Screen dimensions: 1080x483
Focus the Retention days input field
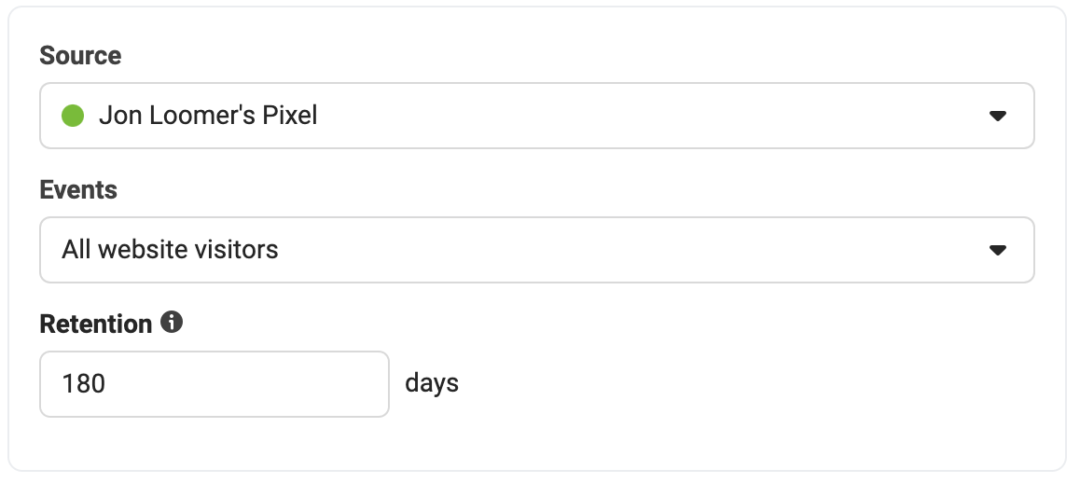coord(215,384)
